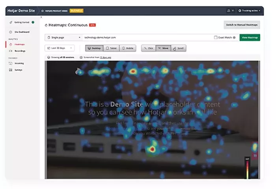Click the gear icon before Hotjar Product Demo
This screenshot has height=189, width=276.
[x=43, y=11]
